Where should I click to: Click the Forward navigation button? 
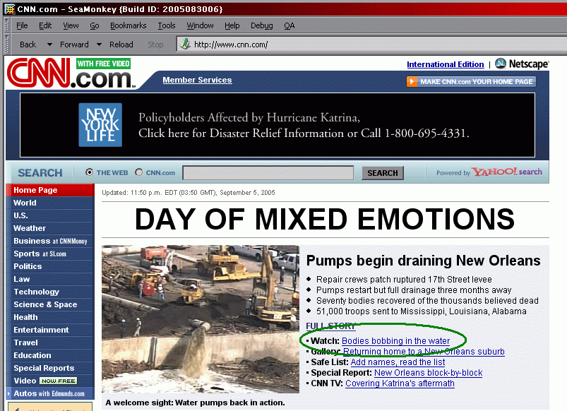tap(74, 44)
